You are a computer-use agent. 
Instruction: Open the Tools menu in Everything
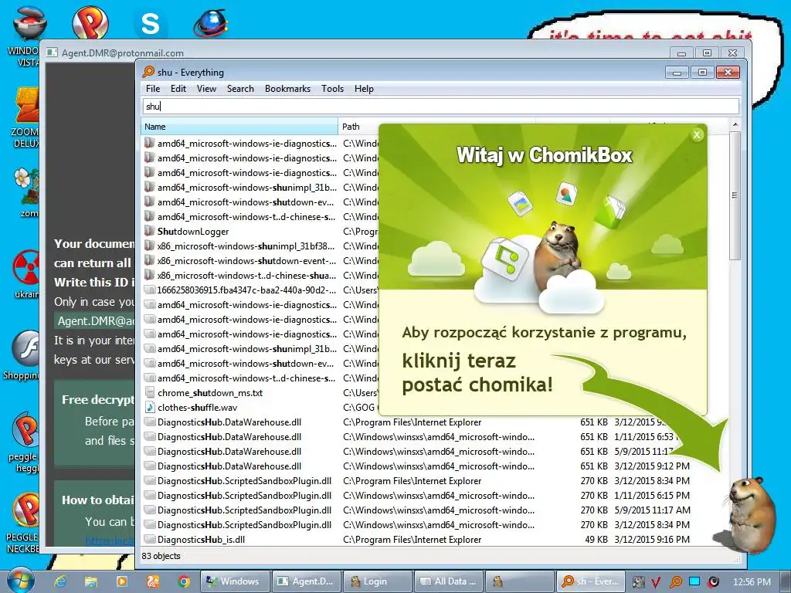332,89
